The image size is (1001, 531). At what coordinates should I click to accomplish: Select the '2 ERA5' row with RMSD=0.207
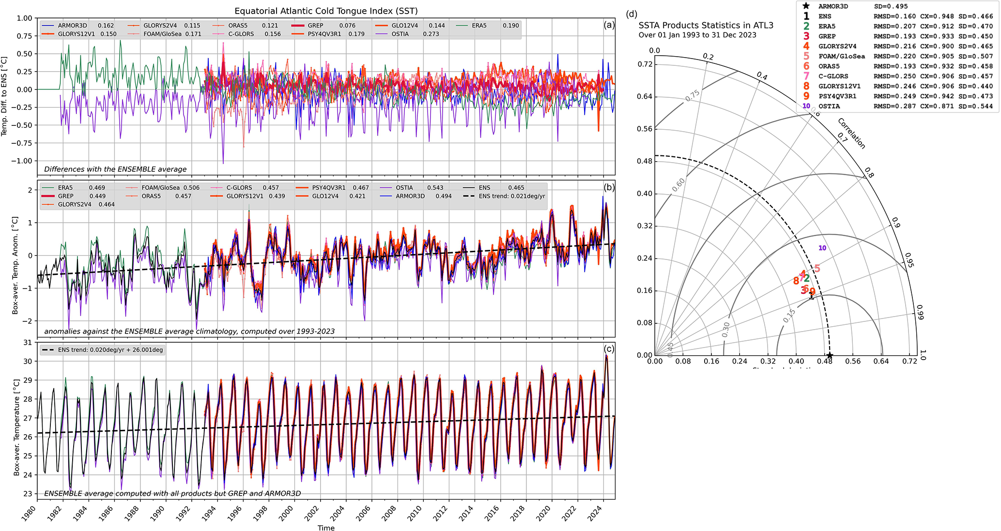click(898, 26)
